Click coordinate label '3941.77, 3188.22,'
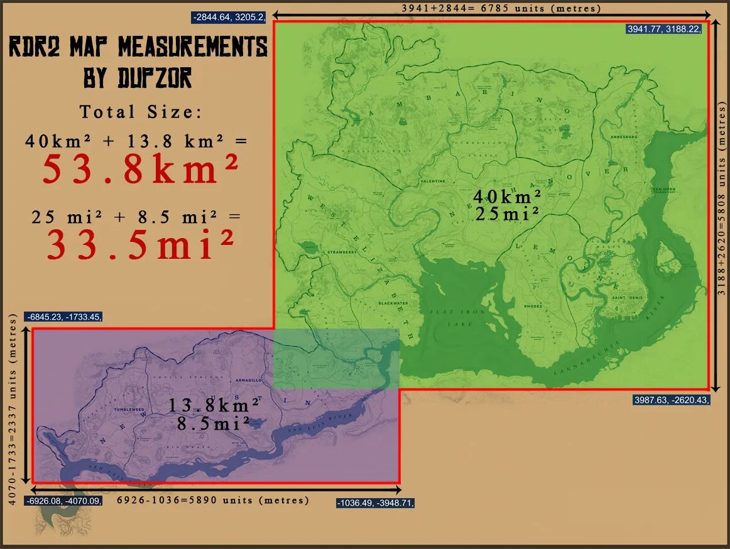Image resolution: width=730 pixels, height=549 pixels. click(x=663, y=29)
